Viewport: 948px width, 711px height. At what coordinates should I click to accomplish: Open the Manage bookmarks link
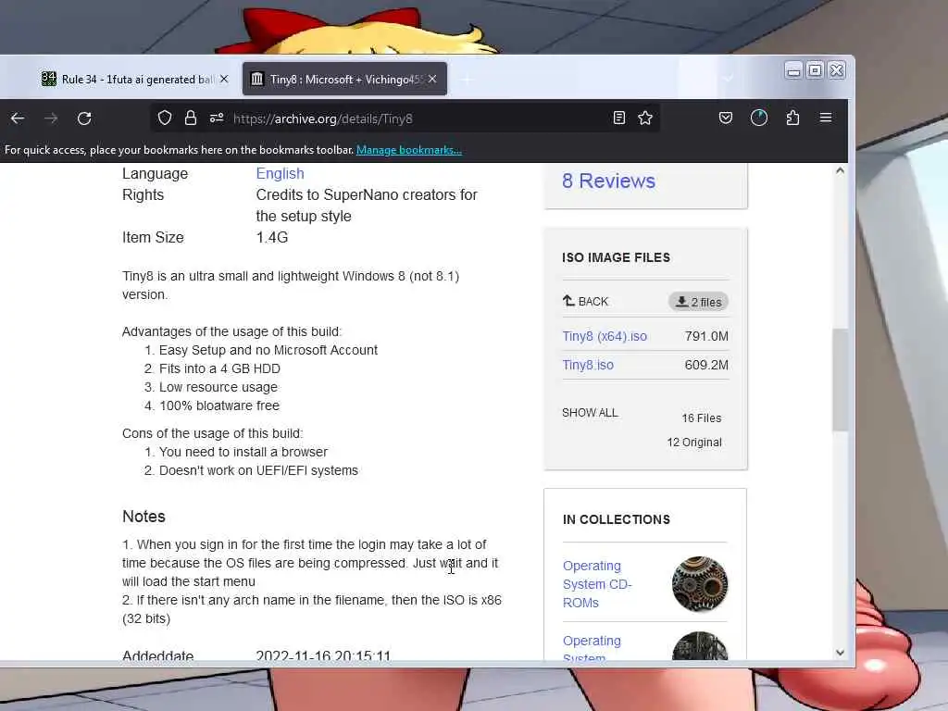coord(408,150)
